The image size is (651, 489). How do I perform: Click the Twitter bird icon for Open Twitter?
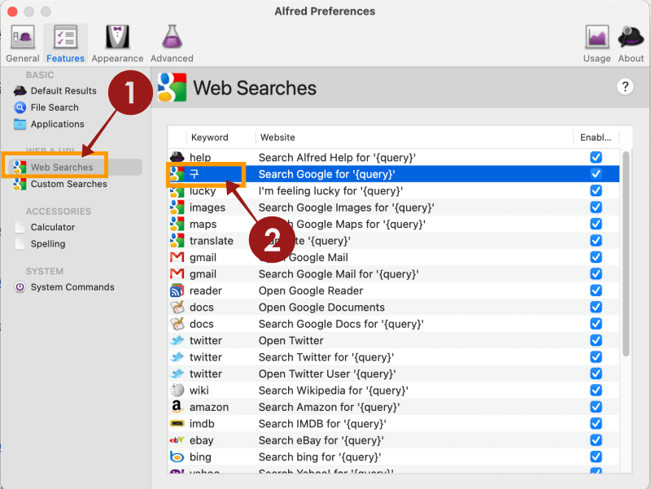(177, 340)
